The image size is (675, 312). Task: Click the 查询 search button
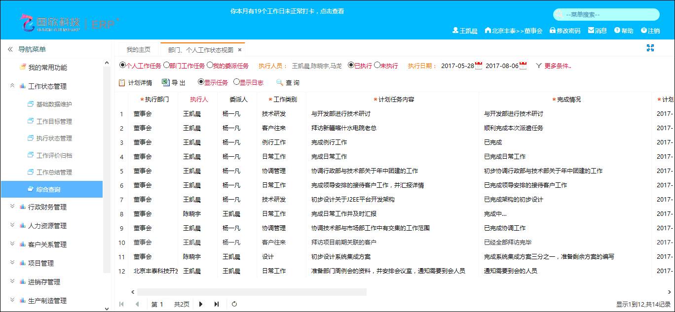pyautogui.click(x=288, y=83)
